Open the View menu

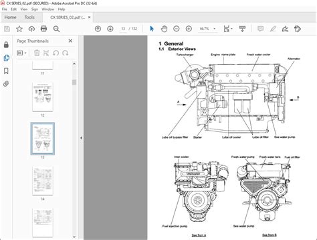pos(24,9)
